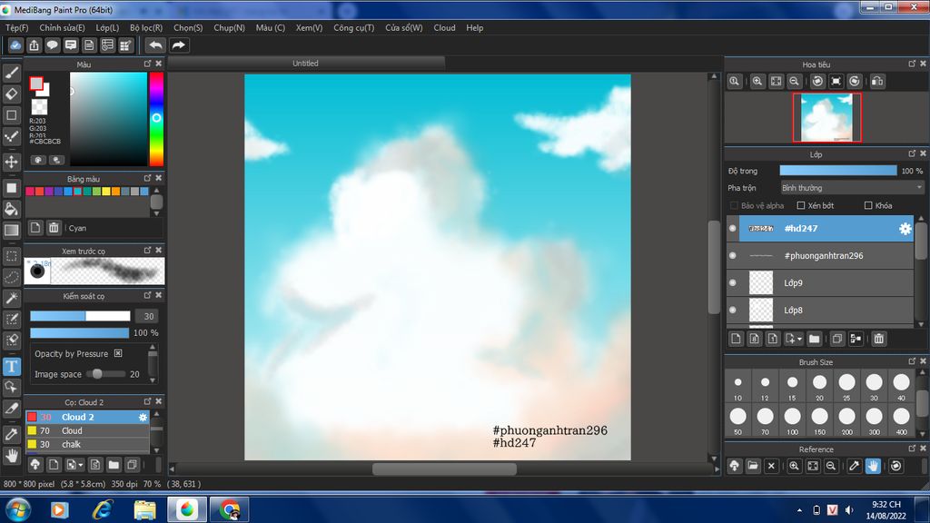The height and width of the screenshot is (523, 930).
Task: Click the Undo arrow in toolbar
Action: tap(155, 45)
